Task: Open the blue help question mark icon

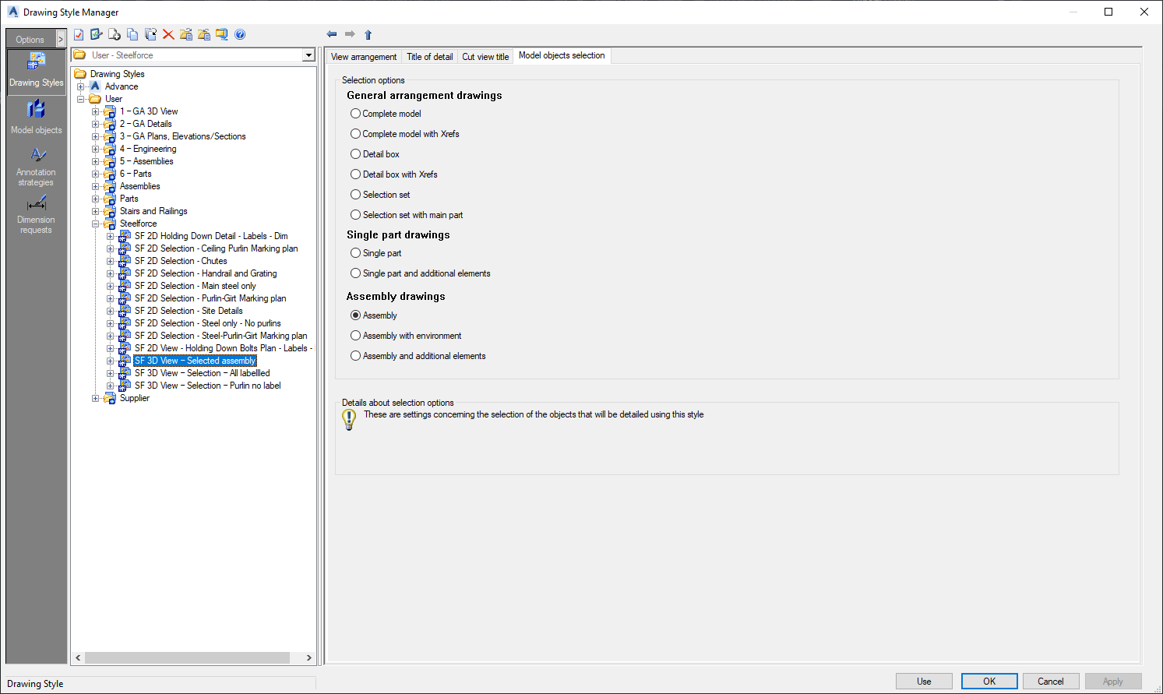Action: tap(240, 34)
